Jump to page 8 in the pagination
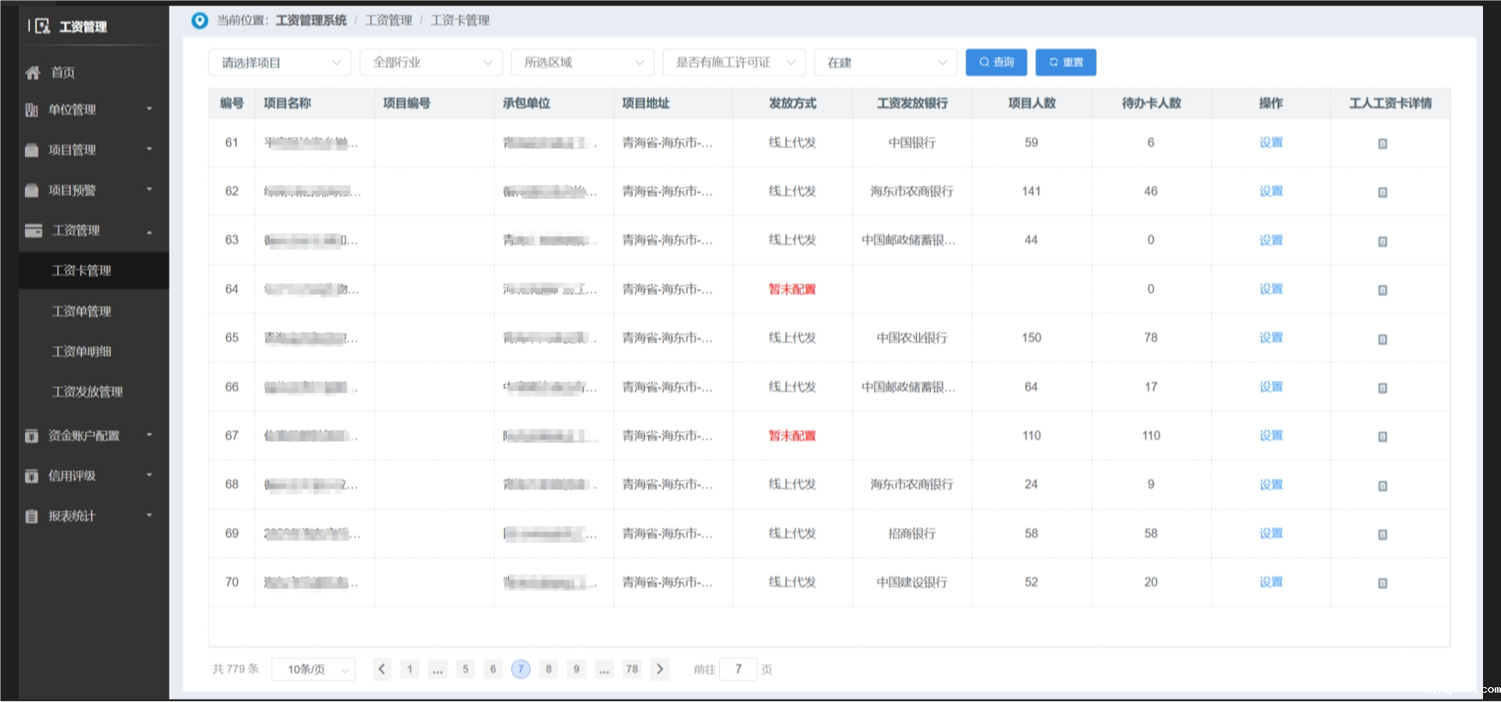Image resolution: width=1501 pixels, height=702 pixels. pos(549,669)
